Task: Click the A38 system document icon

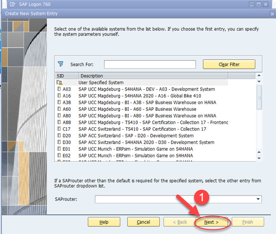Action: tap(59, 102)
